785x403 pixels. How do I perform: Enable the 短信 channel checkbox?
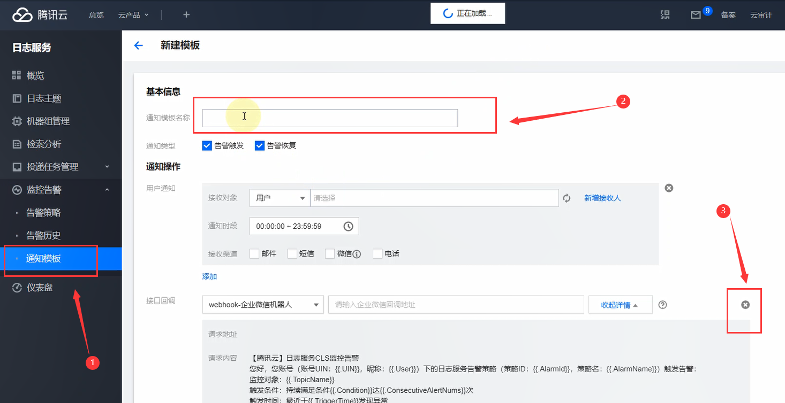click(x=292, y=253)
